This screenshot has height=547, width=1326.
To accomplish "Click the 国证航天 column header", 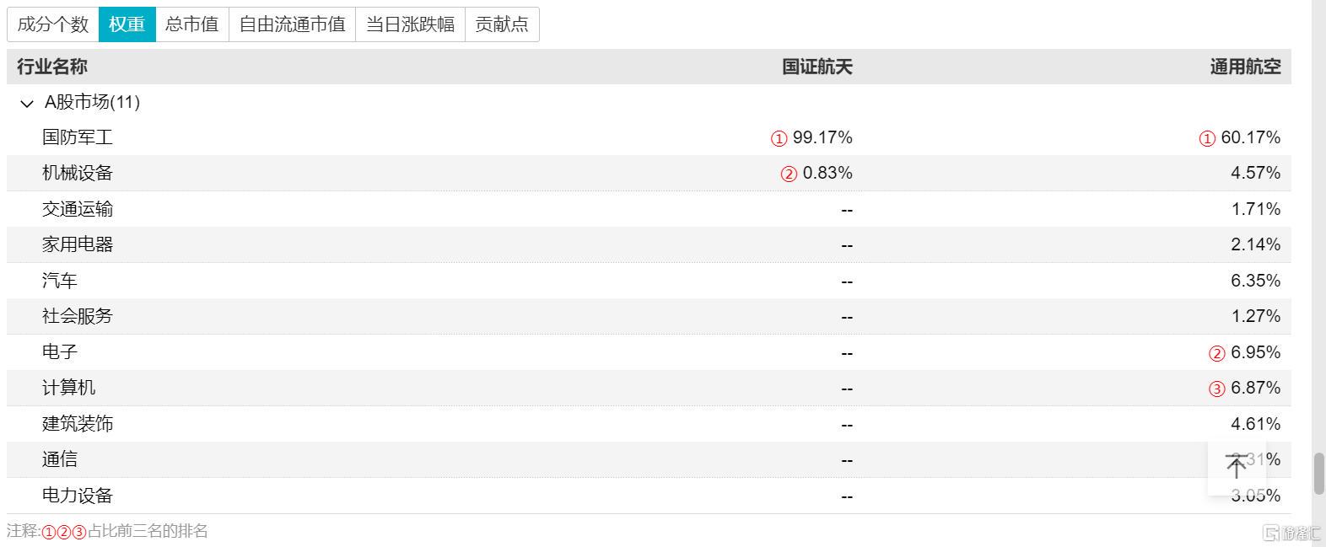I will 817,67.
